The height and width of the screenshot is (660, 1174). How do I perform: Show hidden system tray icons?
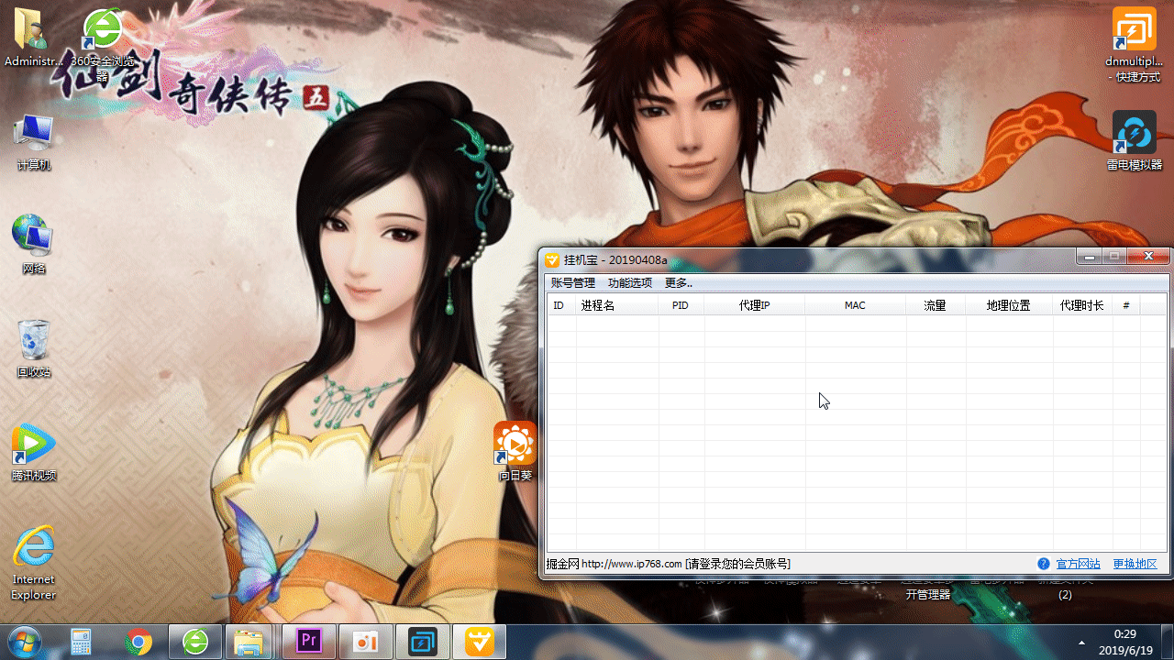[x=1081, y=643]
